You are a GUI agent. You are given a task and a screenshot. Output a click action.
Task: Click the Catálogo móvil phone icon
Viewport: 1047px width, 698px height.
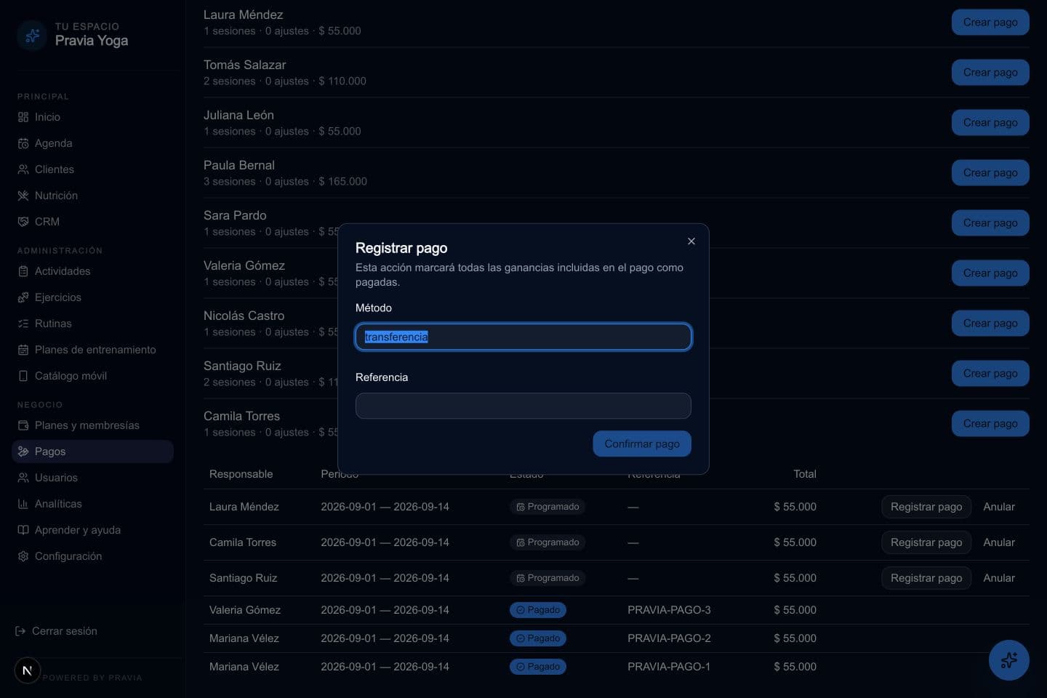(23, 376)
